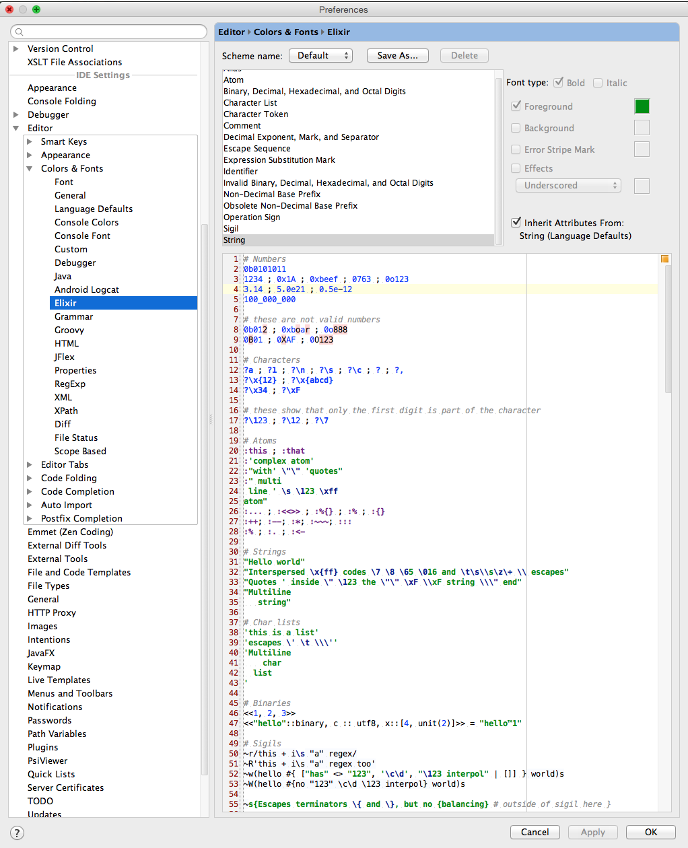This screenshot has width=688, height=848.
Task: Click the Cancel button
Action: (535, 832)
